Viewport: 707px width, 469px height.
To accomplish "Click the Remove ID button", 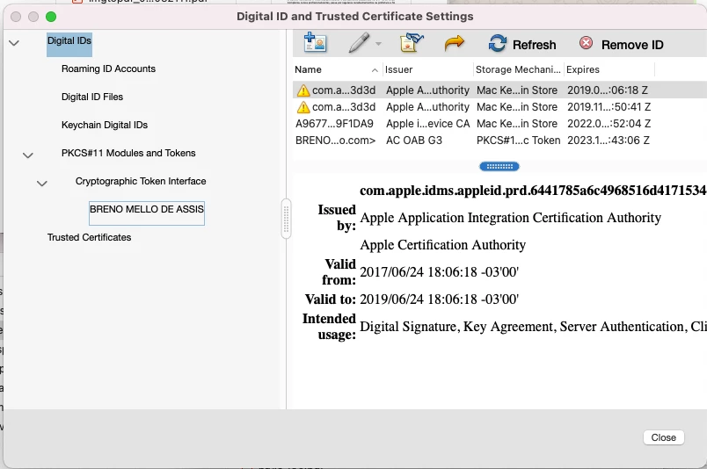I will tap(622, 44).
